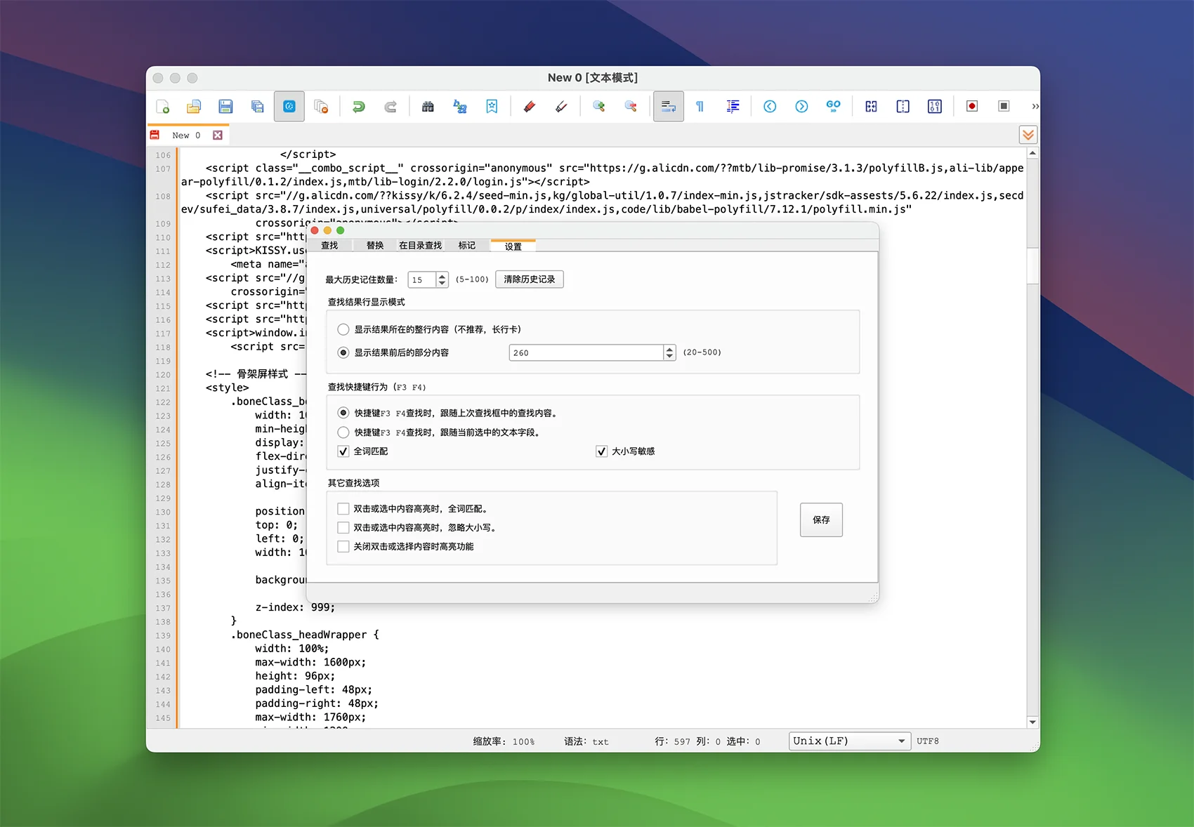Click line number 140 in gutter
The image size is (1194, 827).
[163, 649]
